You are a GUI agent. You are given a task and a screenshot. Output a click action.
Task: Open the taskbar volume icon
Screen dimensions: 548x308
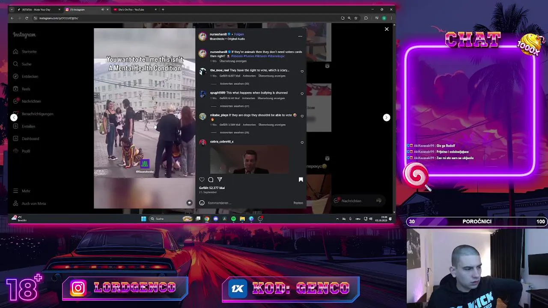[x=370, y=219]
